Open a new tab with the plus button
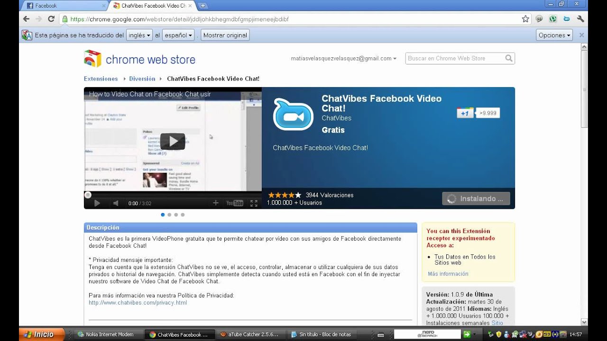 pos(203,6)
